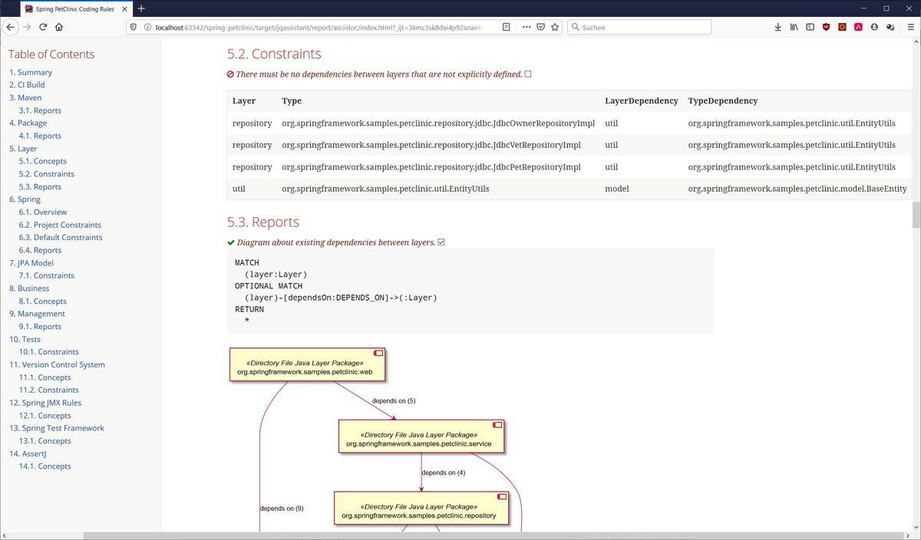Open a new browser tab
Viewport: 921px width, 540px height.
tap(141, 8)
